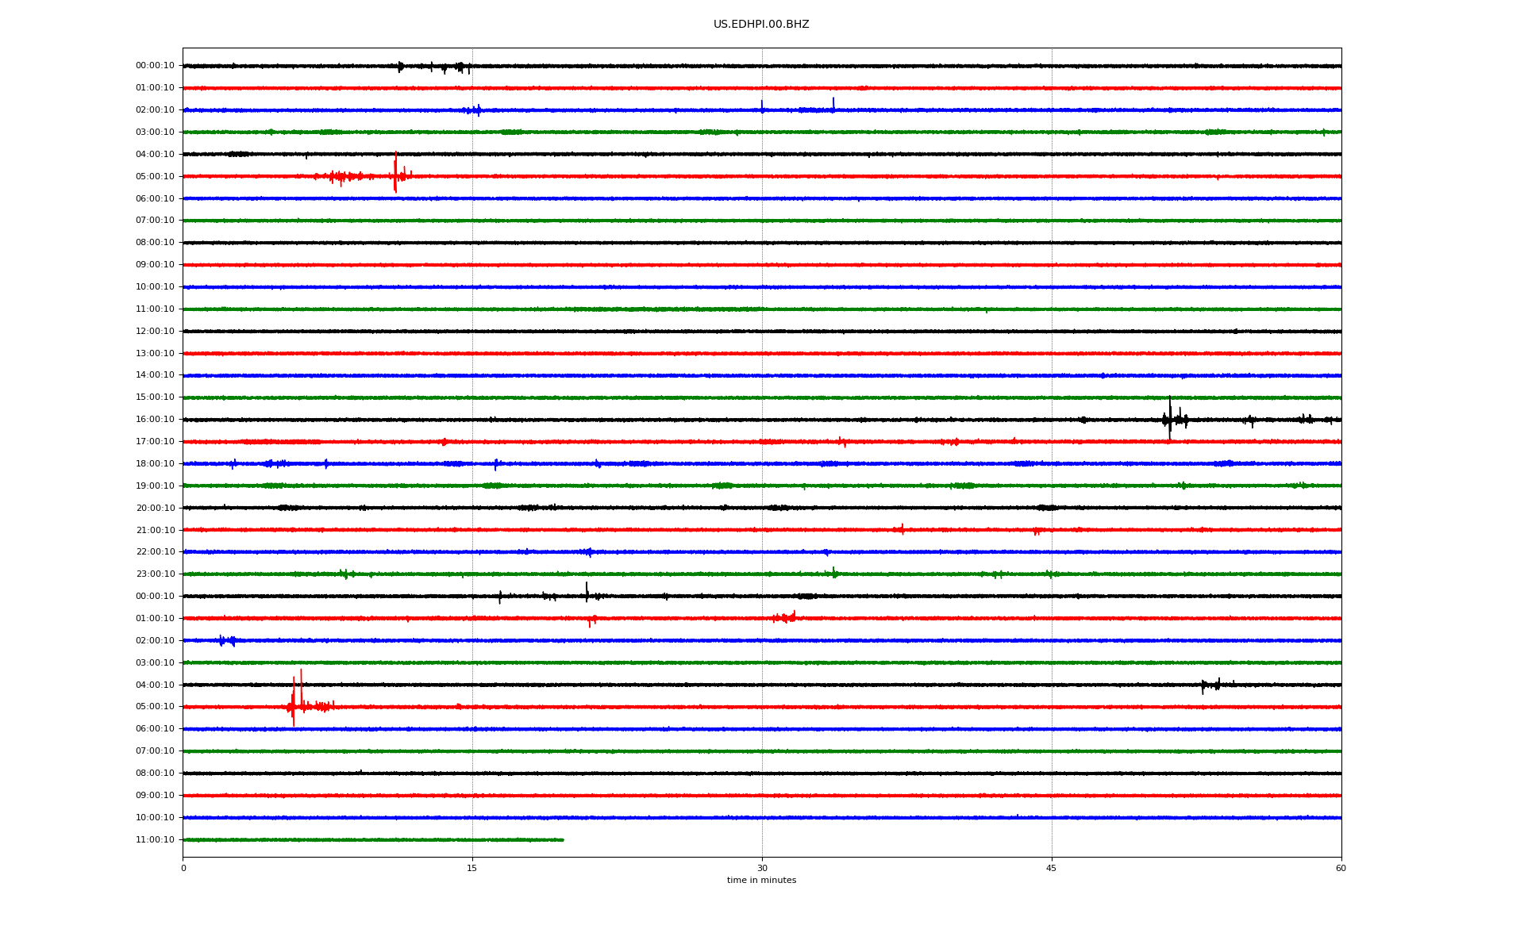
Task: Click the 13:00:10 time label
Action: pos(155,354)
